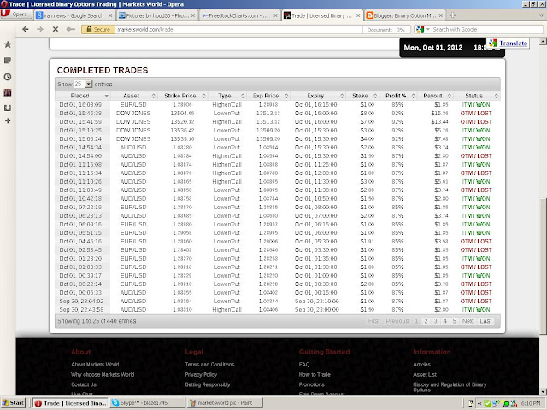547x410 pixels.
Task: Sort table by Expiry column
Action: 318,96
